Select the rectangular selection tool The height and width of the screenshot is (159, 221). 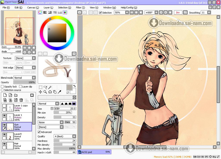click(x=40, y=87)
